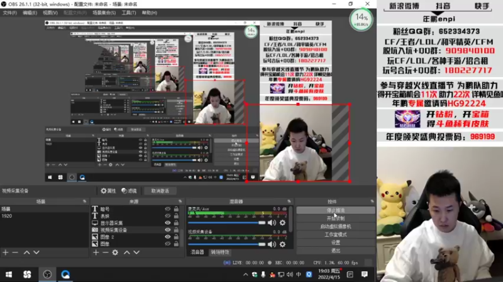The width and height of the screenshot is (503, 282).
Task: Adjust 视频采集设备 volume slider
Action: click(x=226, y=244)
